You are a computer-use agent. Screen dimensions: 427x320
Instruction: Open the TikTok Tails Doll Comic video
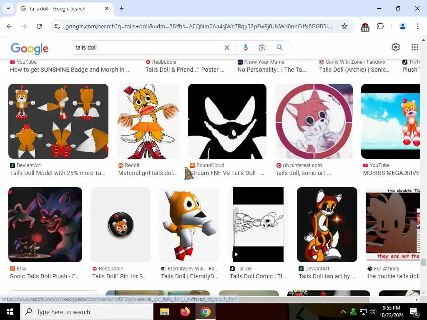point(258,225)
